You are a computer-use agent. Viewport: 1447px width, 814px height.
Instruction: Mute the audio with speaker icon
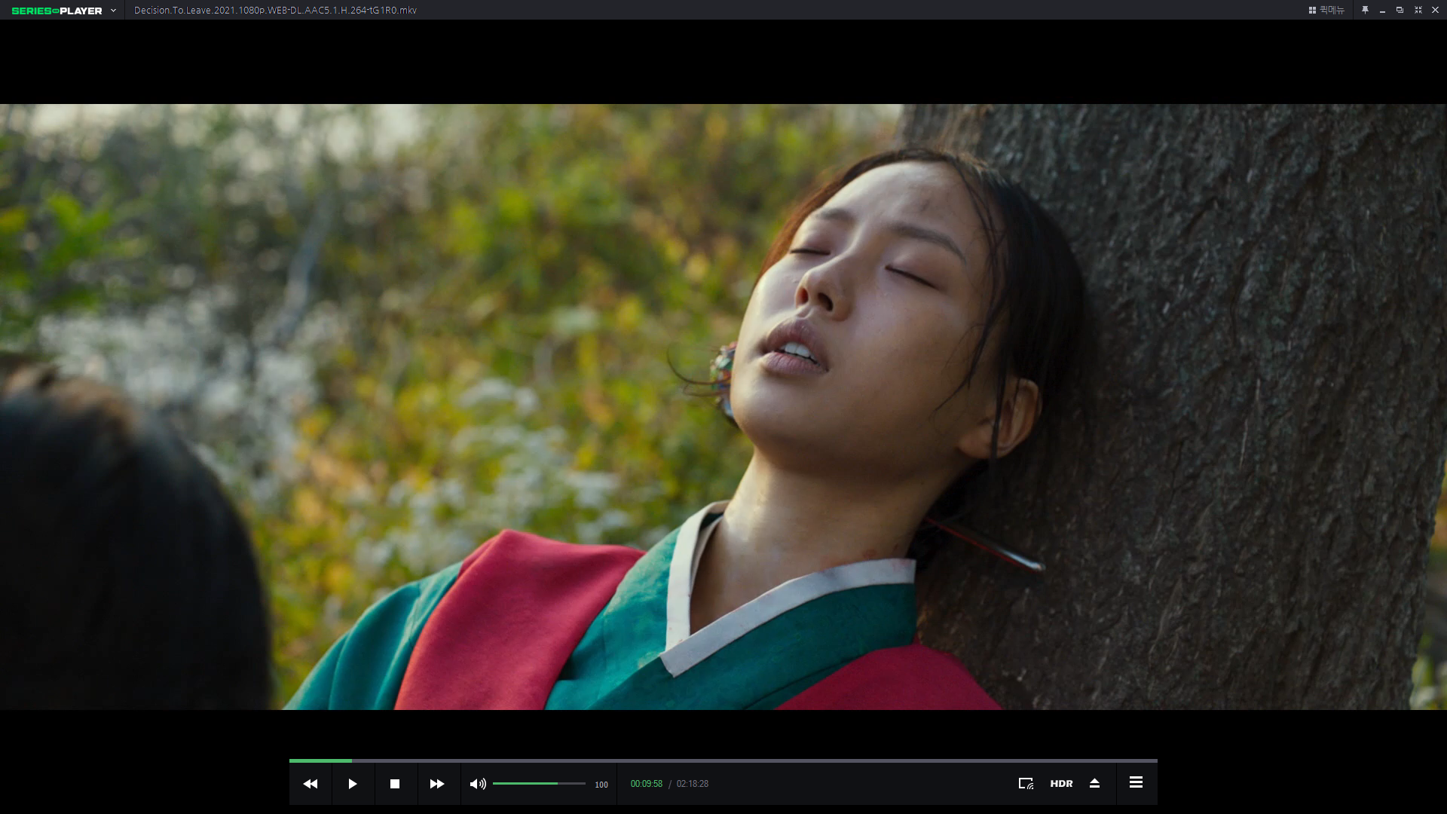point(478,784)
